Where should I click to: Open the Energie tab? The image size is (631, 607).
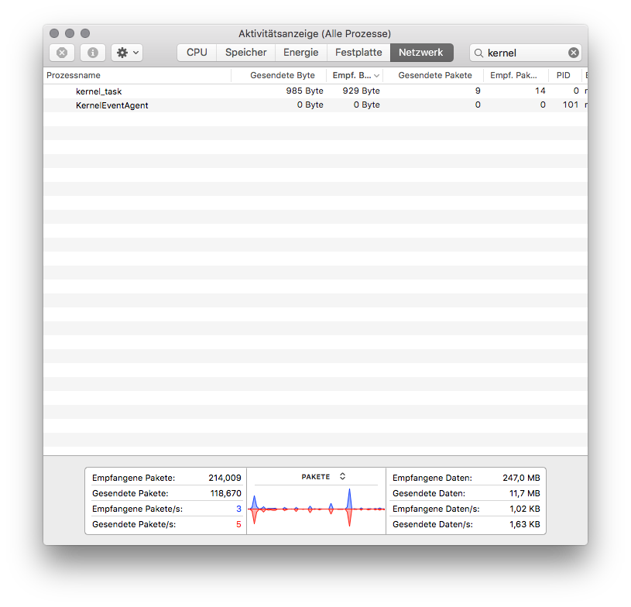(300, 52)
